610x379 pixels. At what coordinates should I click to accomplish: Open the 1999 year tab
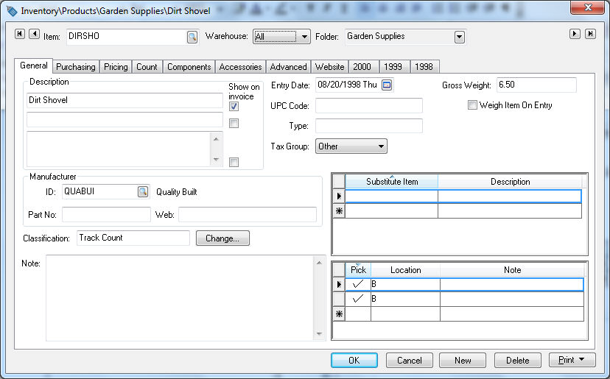pos(393,67)
